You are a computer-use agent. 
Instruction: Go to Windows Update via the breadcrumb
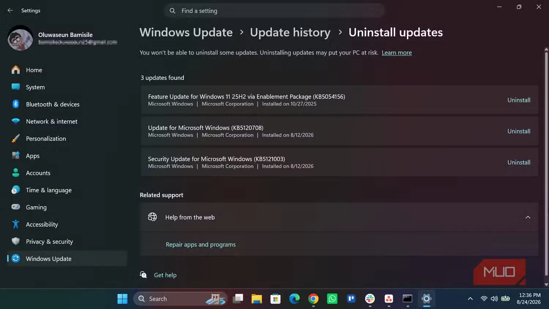(x=186, y=32)
